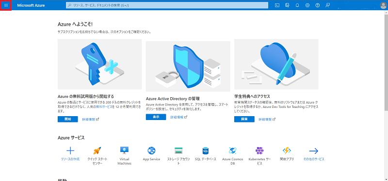
Task: Open Kubernetes サービス icon
Action: tap(259, 151)
